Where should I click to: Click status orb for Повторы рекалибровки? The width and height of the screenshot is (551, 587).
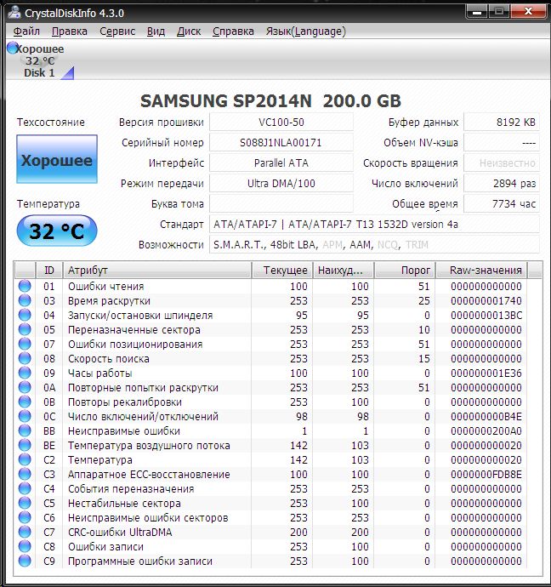coord(25,402)
